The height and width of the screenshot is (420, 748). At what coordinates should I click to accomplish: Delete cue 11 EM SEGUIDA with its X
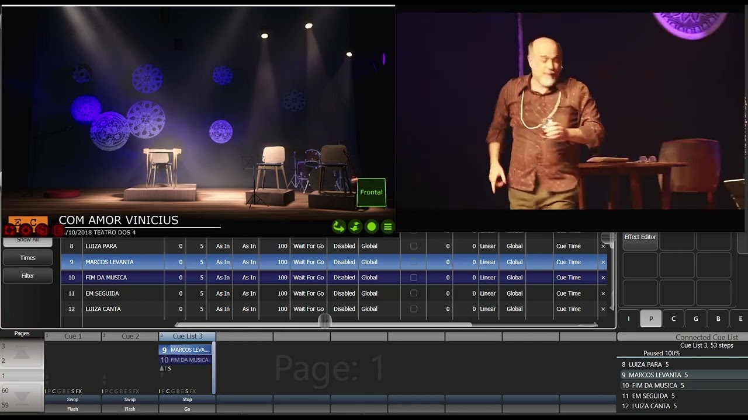[x=603, y=293]
